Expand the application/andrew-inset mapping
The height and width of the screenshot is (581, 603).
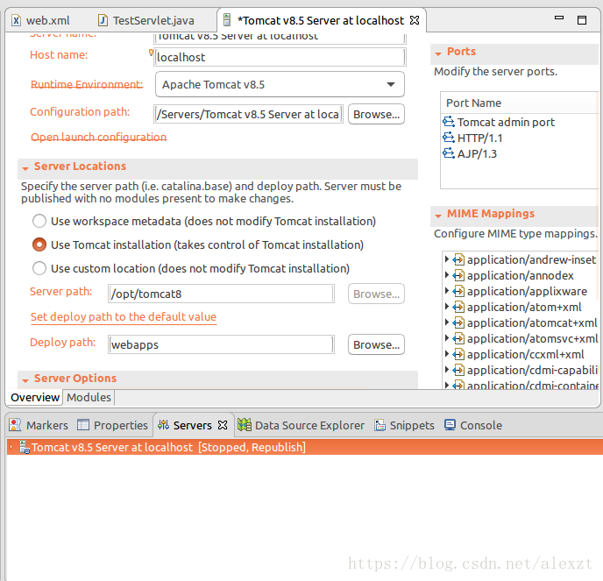pyautogui.click(x=447, y=259)
